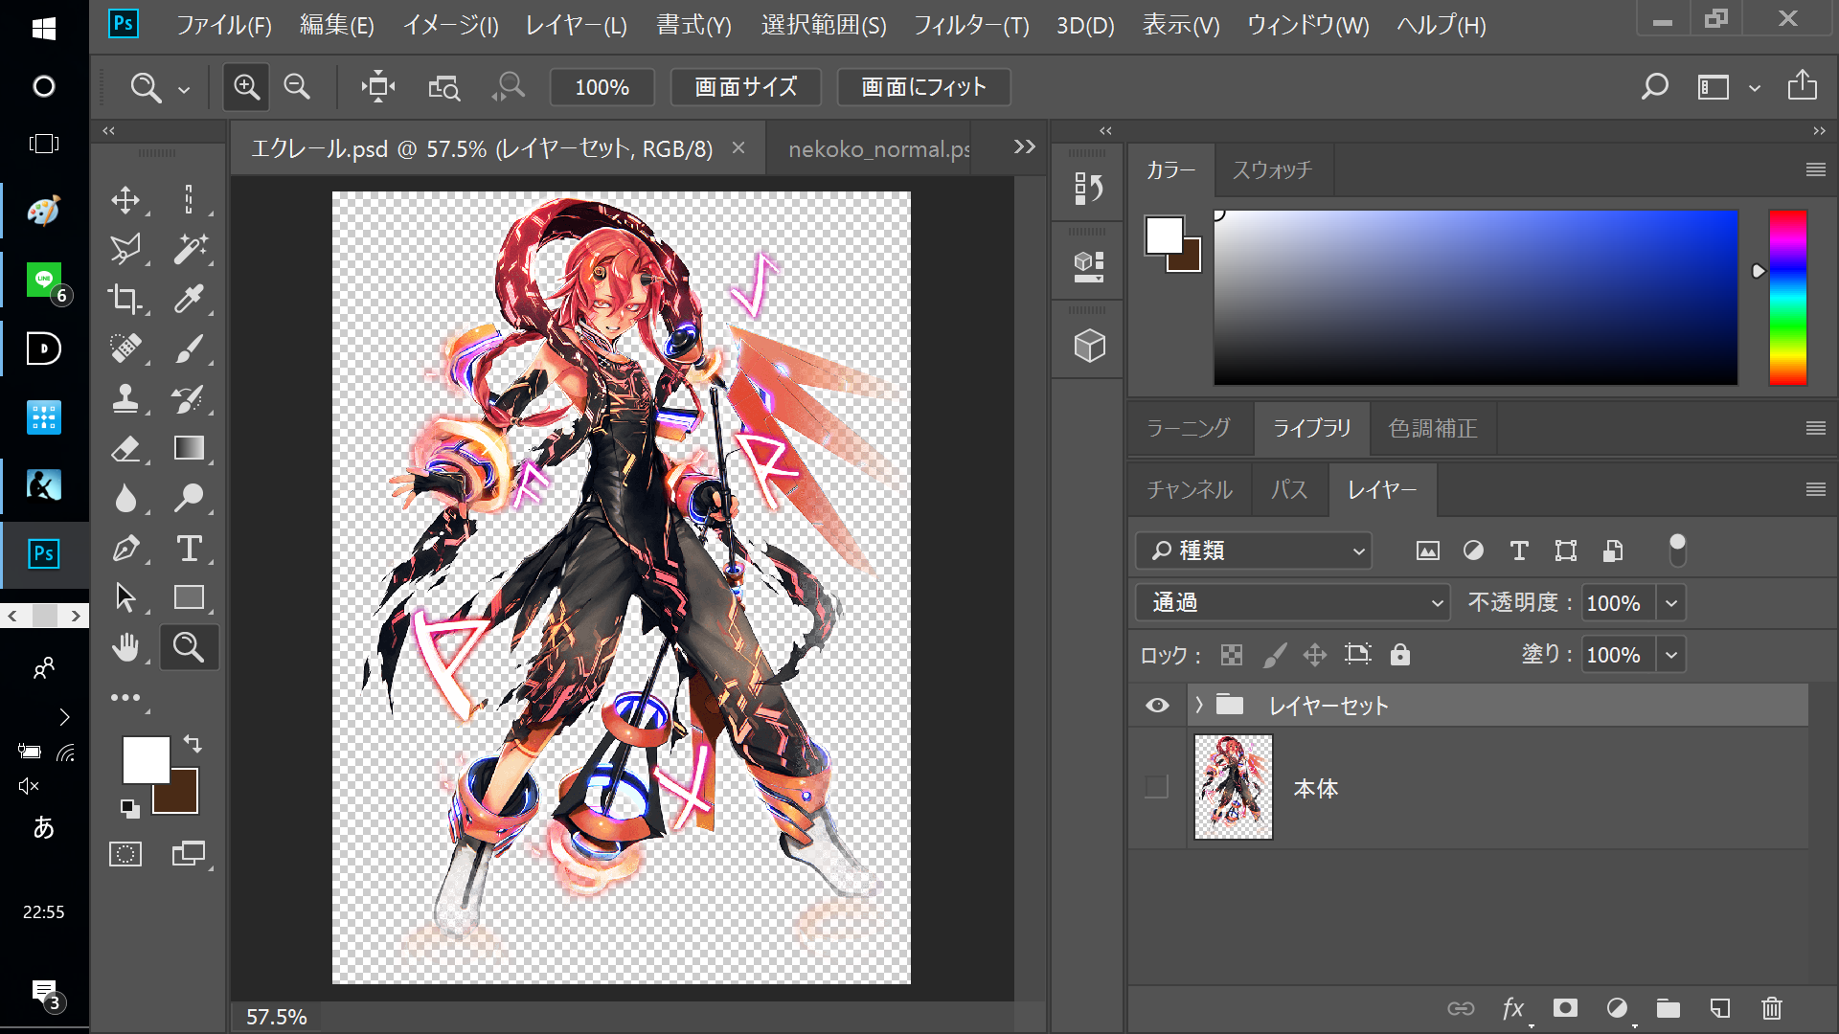Viewport: 1839px width, 1034px height.
Task: Select the Polygonal Lasso tool
Action: click(125, 249)
